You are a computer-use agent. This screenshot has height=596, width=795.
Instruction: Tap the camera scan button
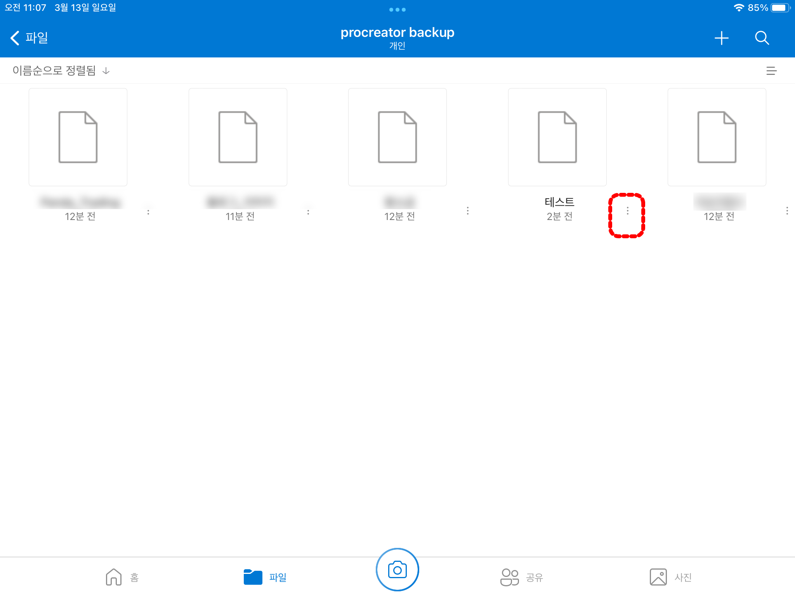pos(397,570)
